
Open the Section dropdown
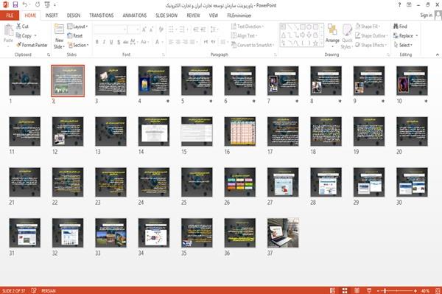[78, 45]
